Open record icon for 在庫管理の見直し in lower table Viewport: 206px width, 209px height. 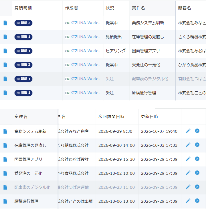(x=5, y=145)
